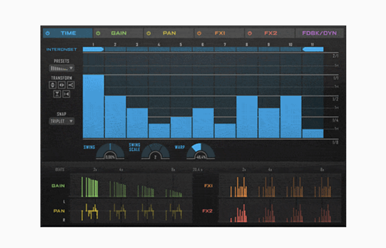Viewport: 386px width, 248px height.
Task: Click the third Transform icon in top row
Action: (70, 85)
